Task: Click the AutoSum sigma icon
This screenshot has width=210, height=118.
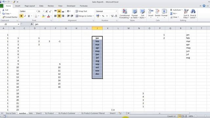Action: coord(171,10)
